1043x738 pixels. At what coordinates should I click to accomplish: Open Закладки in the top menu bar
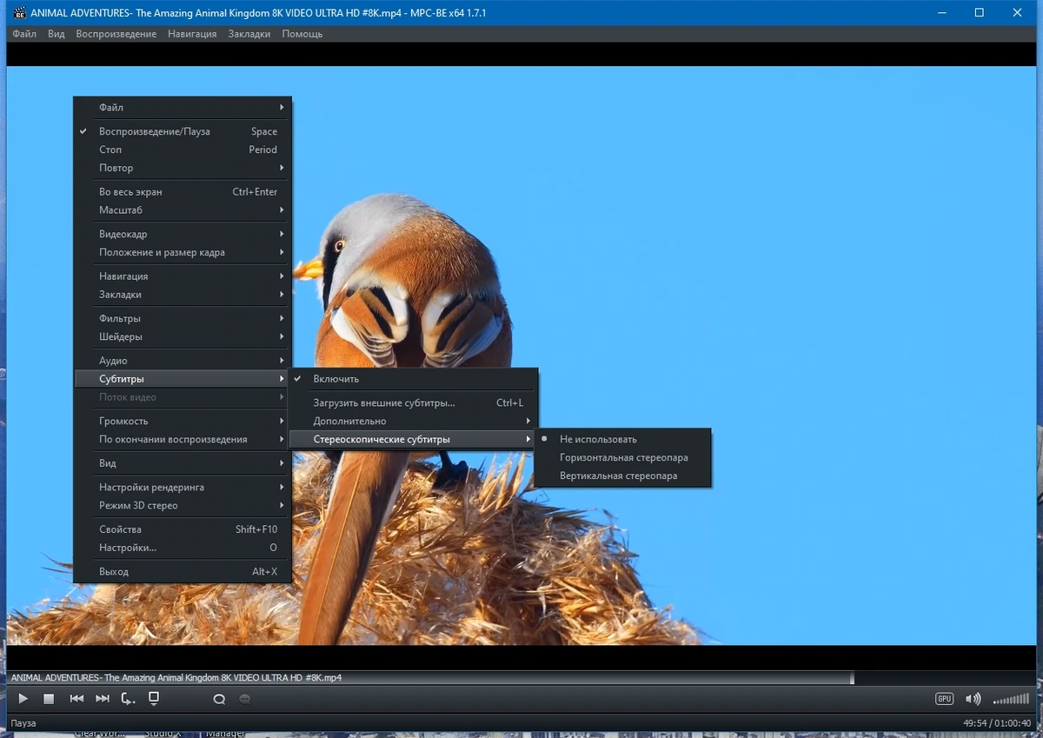pos(249,34)
